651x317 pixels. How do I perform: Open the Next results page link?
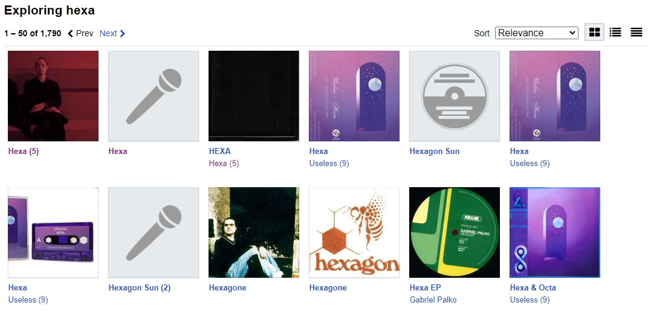108,33
